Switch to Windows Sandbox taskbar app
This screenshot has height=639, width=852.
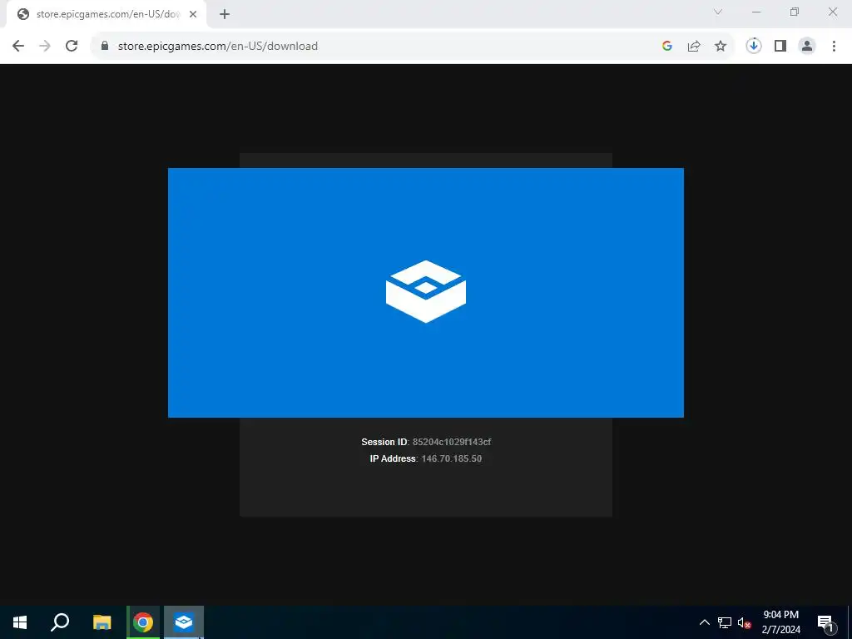click(184, 622)
